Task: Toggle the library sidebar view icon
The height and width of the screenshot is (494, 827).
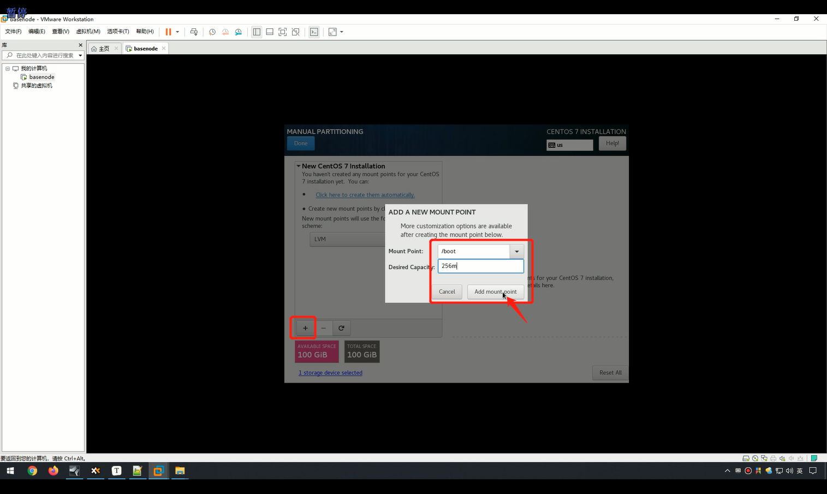Action: tap(257, 32)
